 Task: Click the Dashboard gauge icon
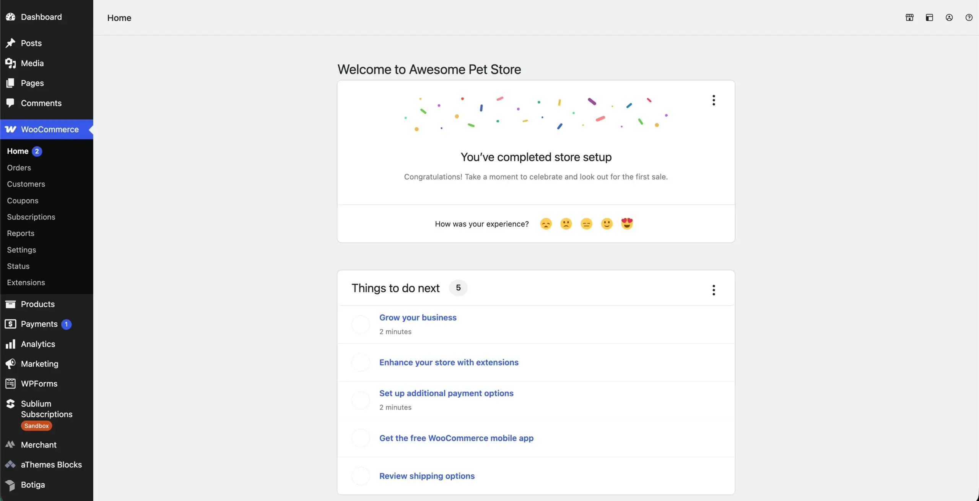pos(10,17)
